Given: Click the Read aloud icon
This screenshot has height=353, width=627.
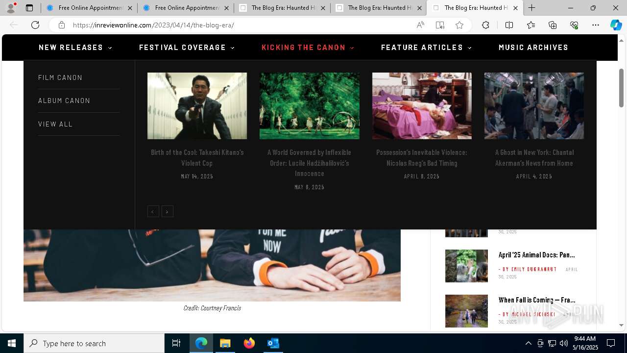Looking at the screenshot, I should (420, 25).
